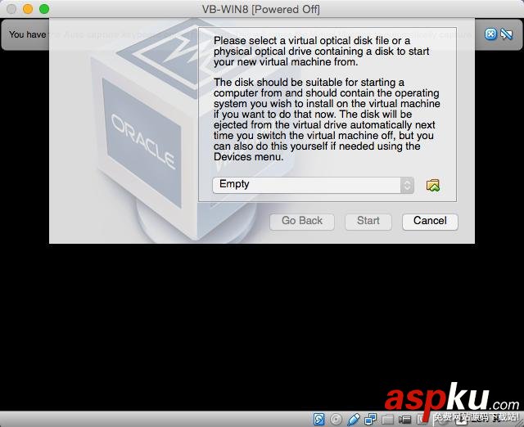524x427 pixels.
Task: Open the optical disk status icon
Action: click(x=336, y=419)
